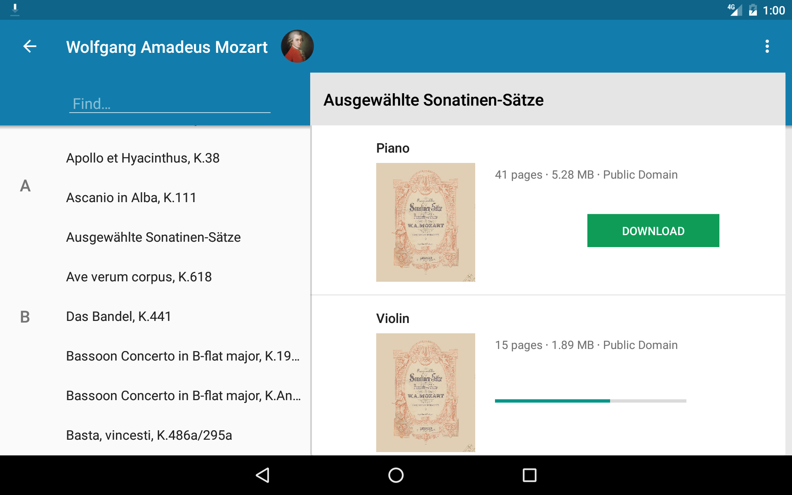The height and width of the screenshot is (495, 792).
Task: Open the Violin score cover thumbnail
Action: (426, 393)
